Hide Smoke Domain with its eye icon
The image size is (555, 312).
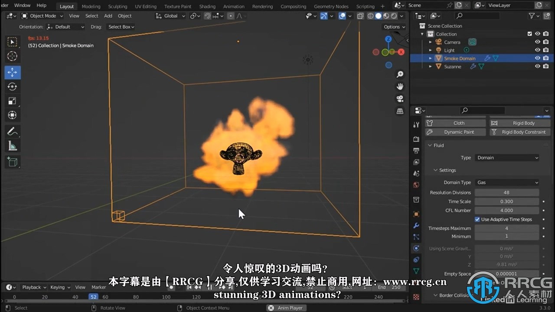(x=538, y=58)
